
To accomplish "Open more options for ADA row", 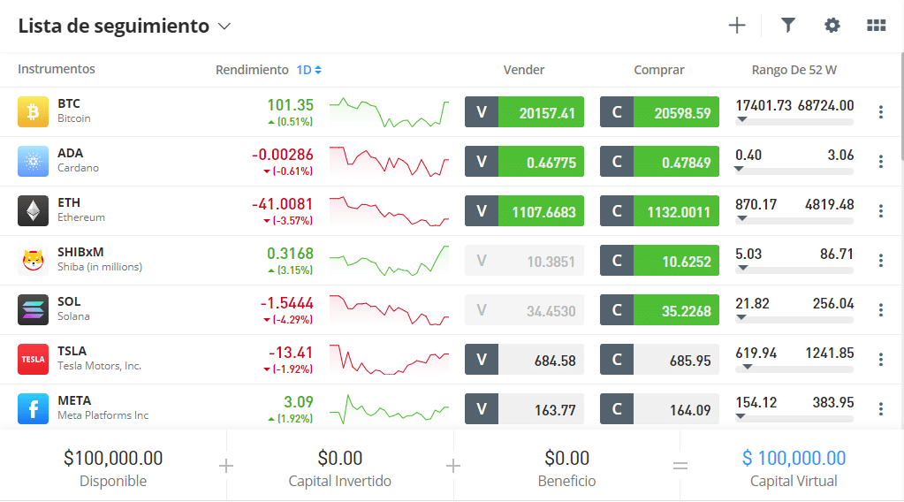I will 881,162.
